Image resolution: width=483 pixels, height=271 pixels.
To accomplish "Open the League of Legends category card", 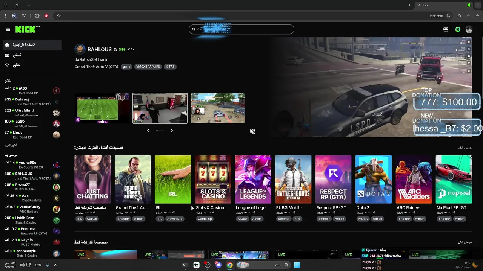I will (253, 180).
